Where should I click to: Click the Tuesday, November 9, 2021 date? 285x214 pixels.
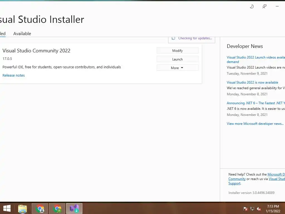[247, 74]
